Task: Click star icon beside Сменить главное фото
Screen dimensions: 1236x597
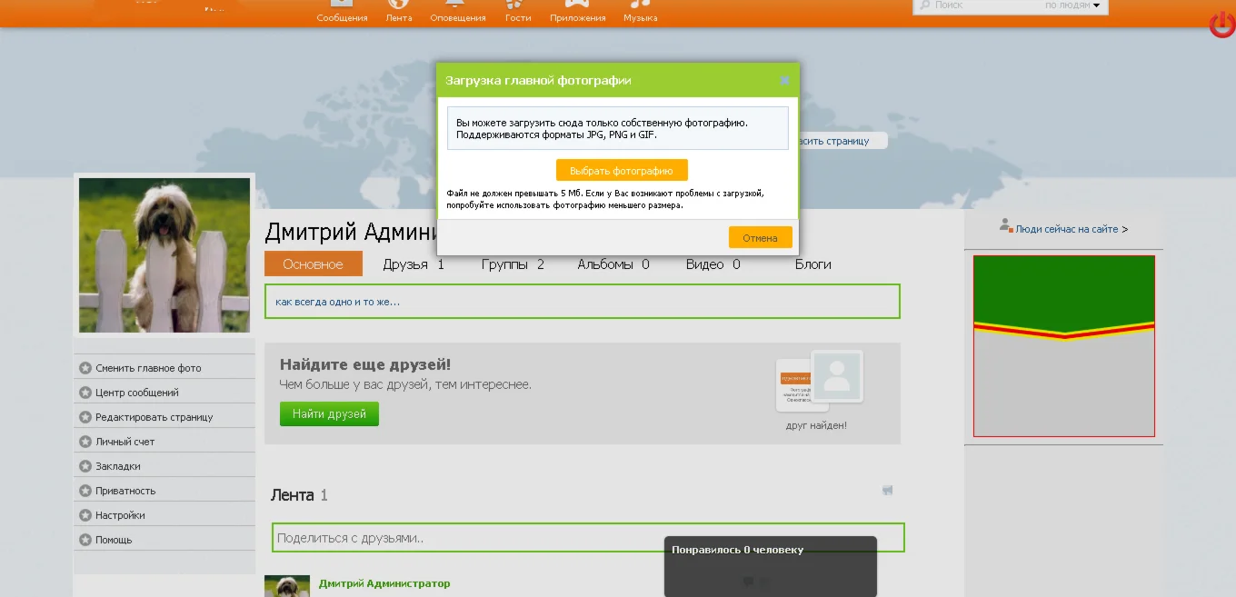Action: point(85,368)
